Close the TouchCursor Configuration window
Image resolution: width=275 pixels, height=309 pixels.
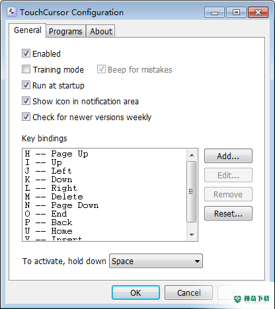(258, 13)
